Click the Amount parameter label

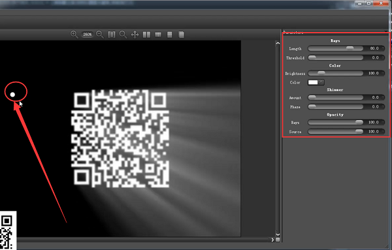point(295,98)
